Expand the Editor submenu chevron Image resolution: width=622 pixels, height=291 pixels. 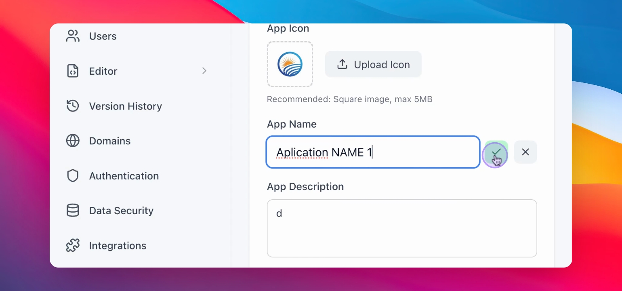tap(204, 71)
